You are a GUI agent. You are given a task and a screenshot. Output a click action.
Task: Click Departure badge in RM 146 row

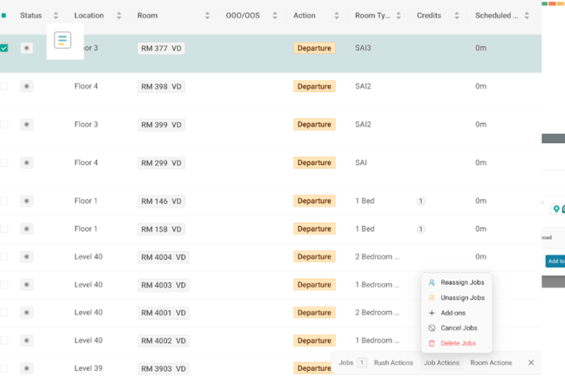pos(315,201)
